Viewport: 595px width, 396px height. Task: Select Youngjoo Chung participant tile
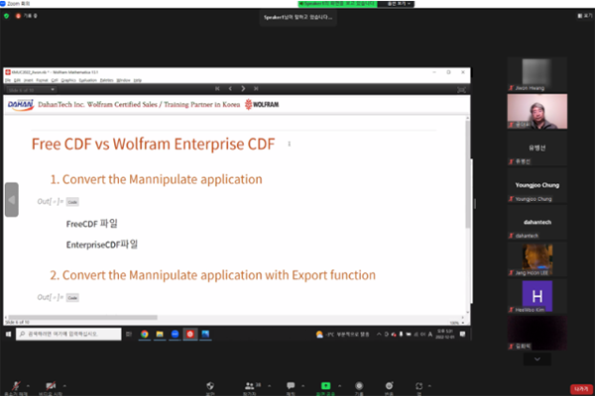coord(536,185)
